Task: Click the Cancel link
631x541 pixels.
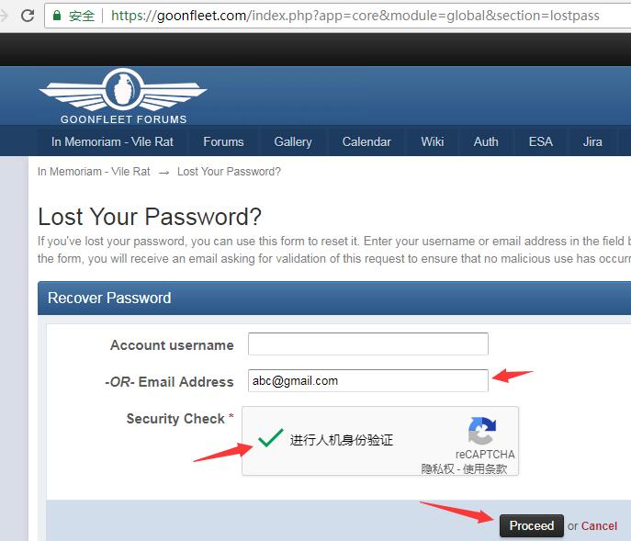Action: tap(599, 525)
